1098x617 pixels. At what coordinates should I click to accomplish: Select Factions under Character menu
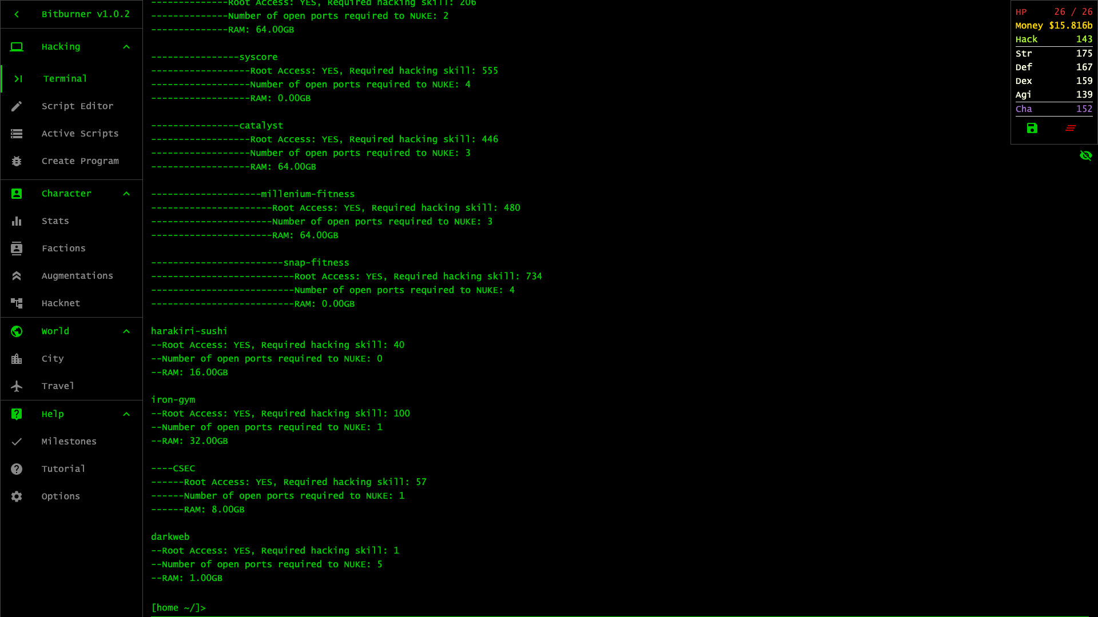pos(64,248)
